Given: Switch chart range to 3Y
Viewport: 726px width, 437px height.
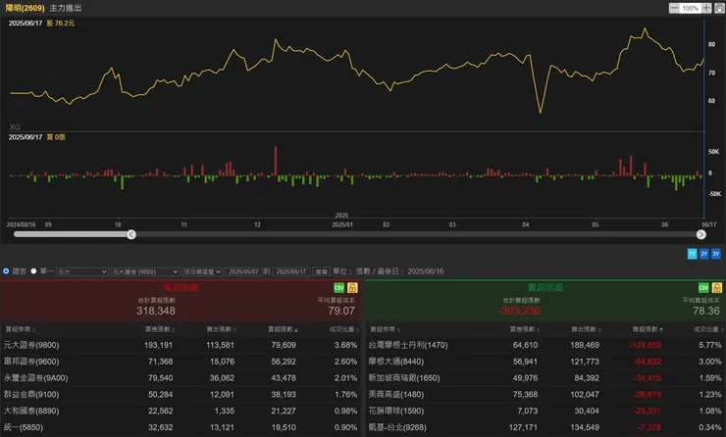Looking at the screenshot, I should point(716,254).
